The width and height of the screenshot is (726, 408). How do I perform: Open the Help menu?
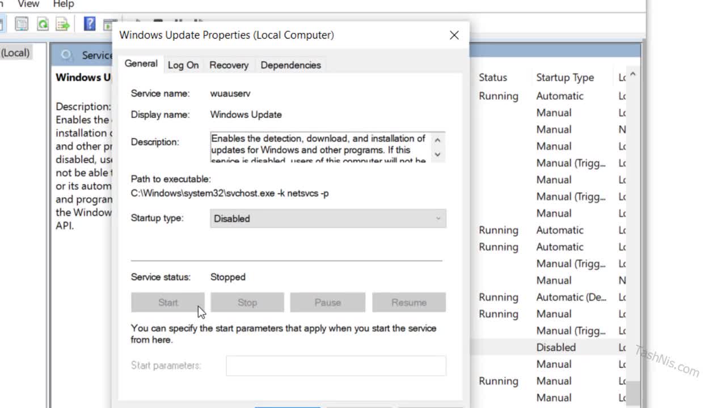[x=64, y=4]
